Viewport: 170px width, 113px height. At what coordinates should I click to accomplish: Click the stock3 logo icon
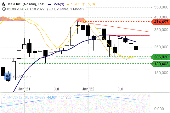[x=8, y=76]
